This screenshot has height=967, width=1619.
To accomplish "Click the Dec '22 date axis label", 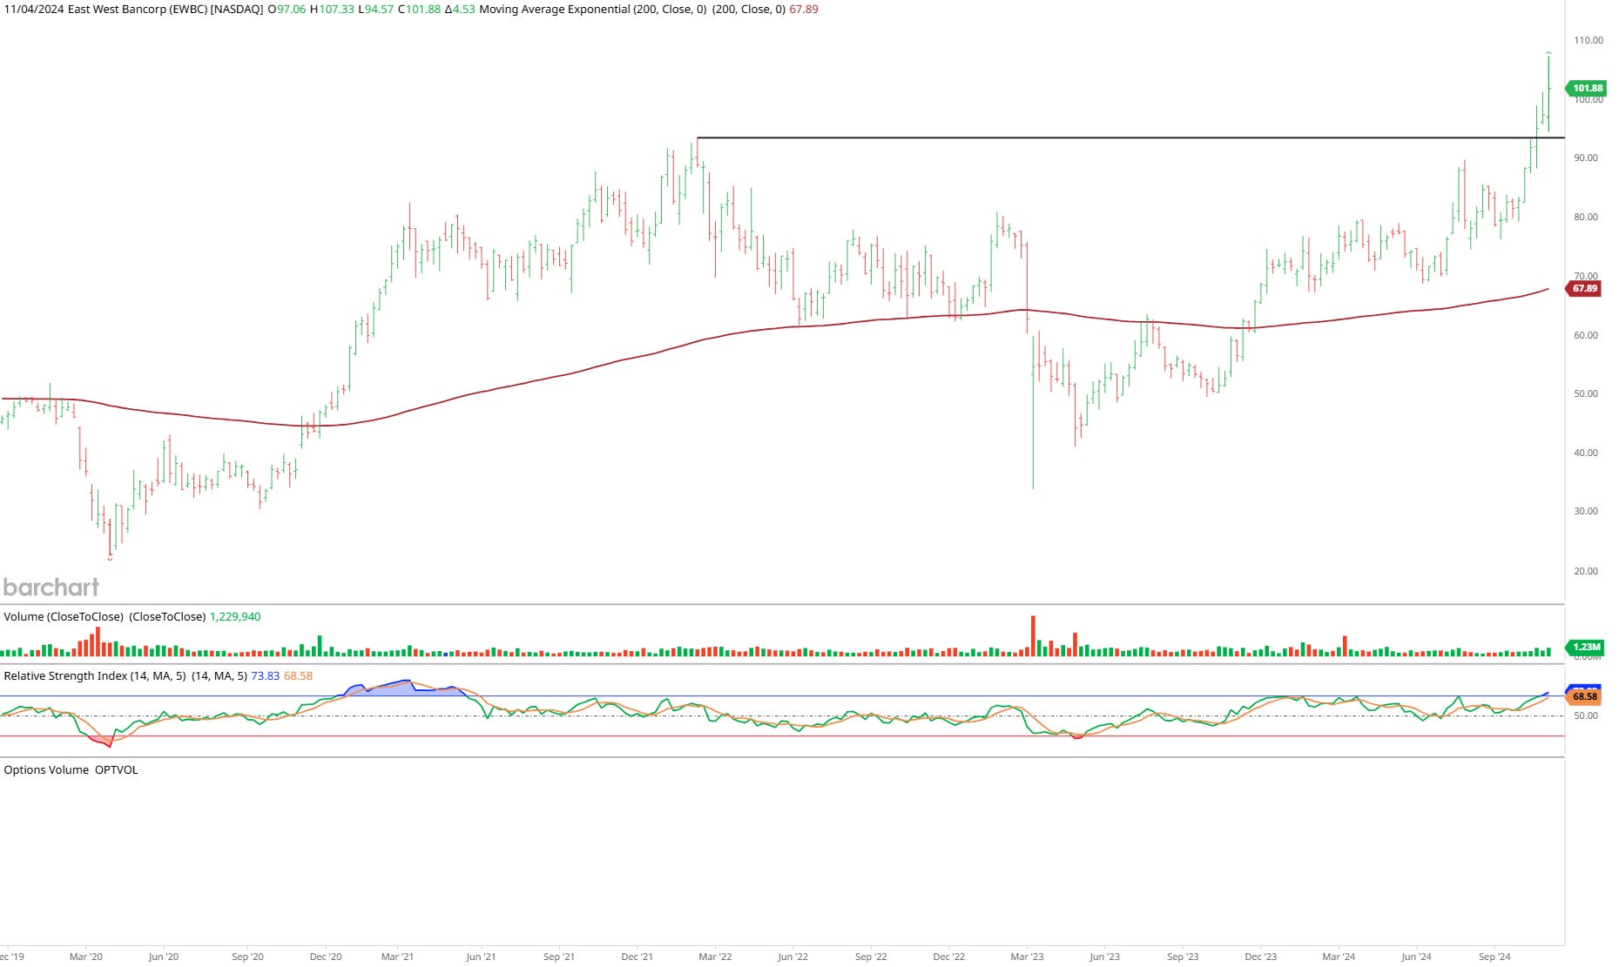I will 948,957.
